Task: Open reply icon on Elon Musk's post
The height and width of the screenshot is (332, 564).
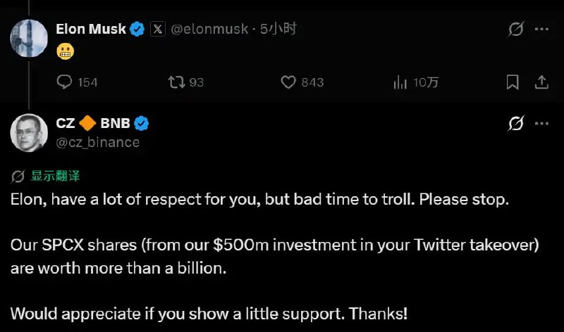Action: tap(64, 82)
